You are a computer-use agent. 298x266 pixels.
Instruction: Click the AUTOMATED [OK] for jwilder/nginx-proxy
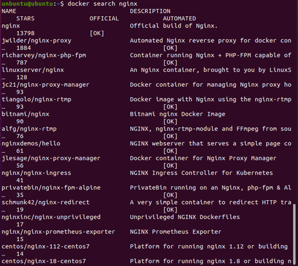point(171,48)
